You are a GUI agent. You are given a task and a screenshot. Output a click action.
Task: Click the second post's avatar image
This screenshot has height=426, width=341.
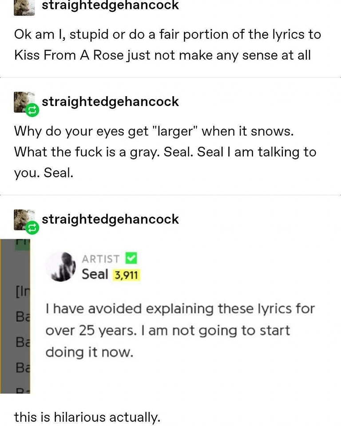[x=24, y=102]
